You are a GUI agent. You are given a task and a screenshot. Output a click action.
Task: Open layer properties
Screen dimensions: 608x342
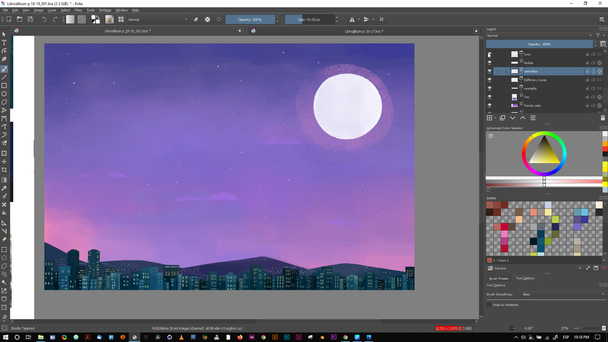click(x=533, y=118)
